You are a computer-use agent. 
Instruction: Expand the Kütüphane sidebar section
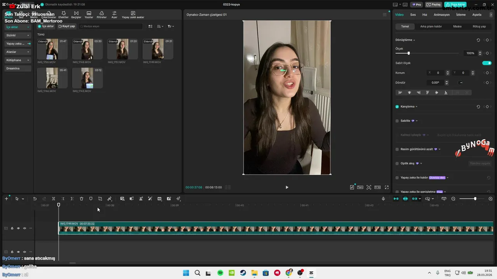tap(18, 60)
